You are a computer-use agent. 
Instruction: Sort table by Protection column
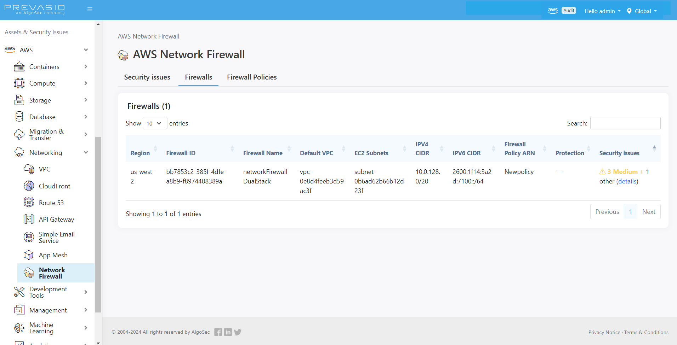tap(573, 149)
